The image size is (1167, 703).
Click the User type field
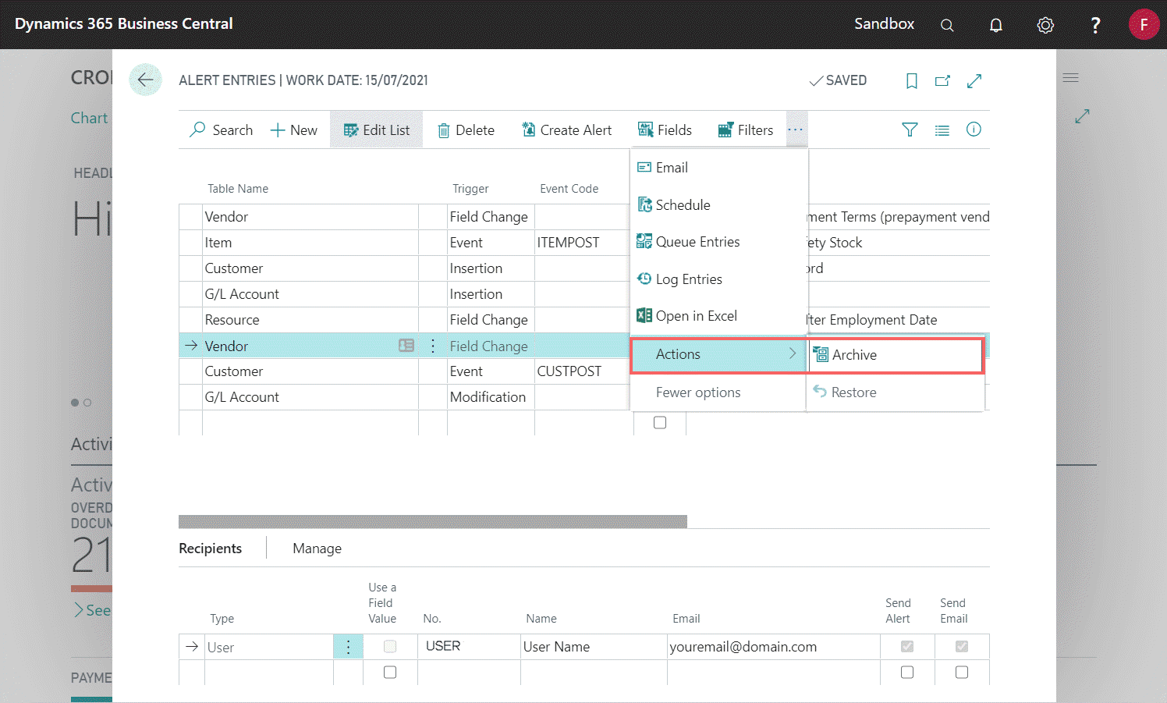pos(269,647)
